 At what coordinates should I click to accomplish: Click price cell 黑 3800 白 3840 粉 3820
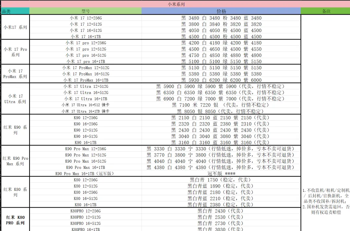(221, 24)
